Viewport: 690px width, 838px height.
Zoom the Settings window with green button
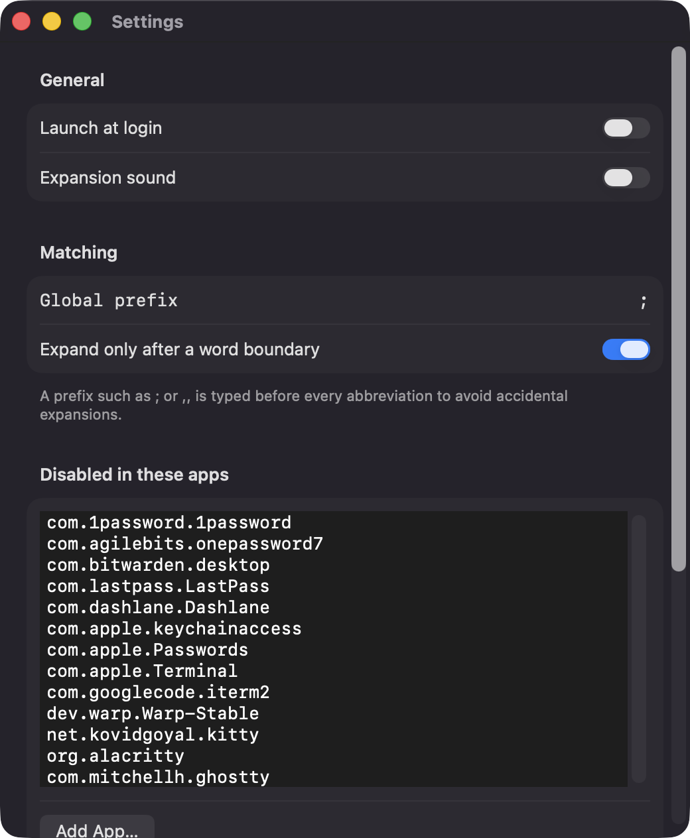point(82,21)
